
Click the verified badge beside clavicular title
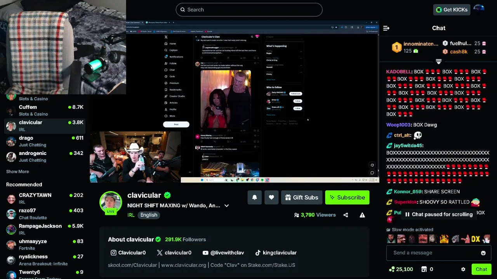coord(167,195)
